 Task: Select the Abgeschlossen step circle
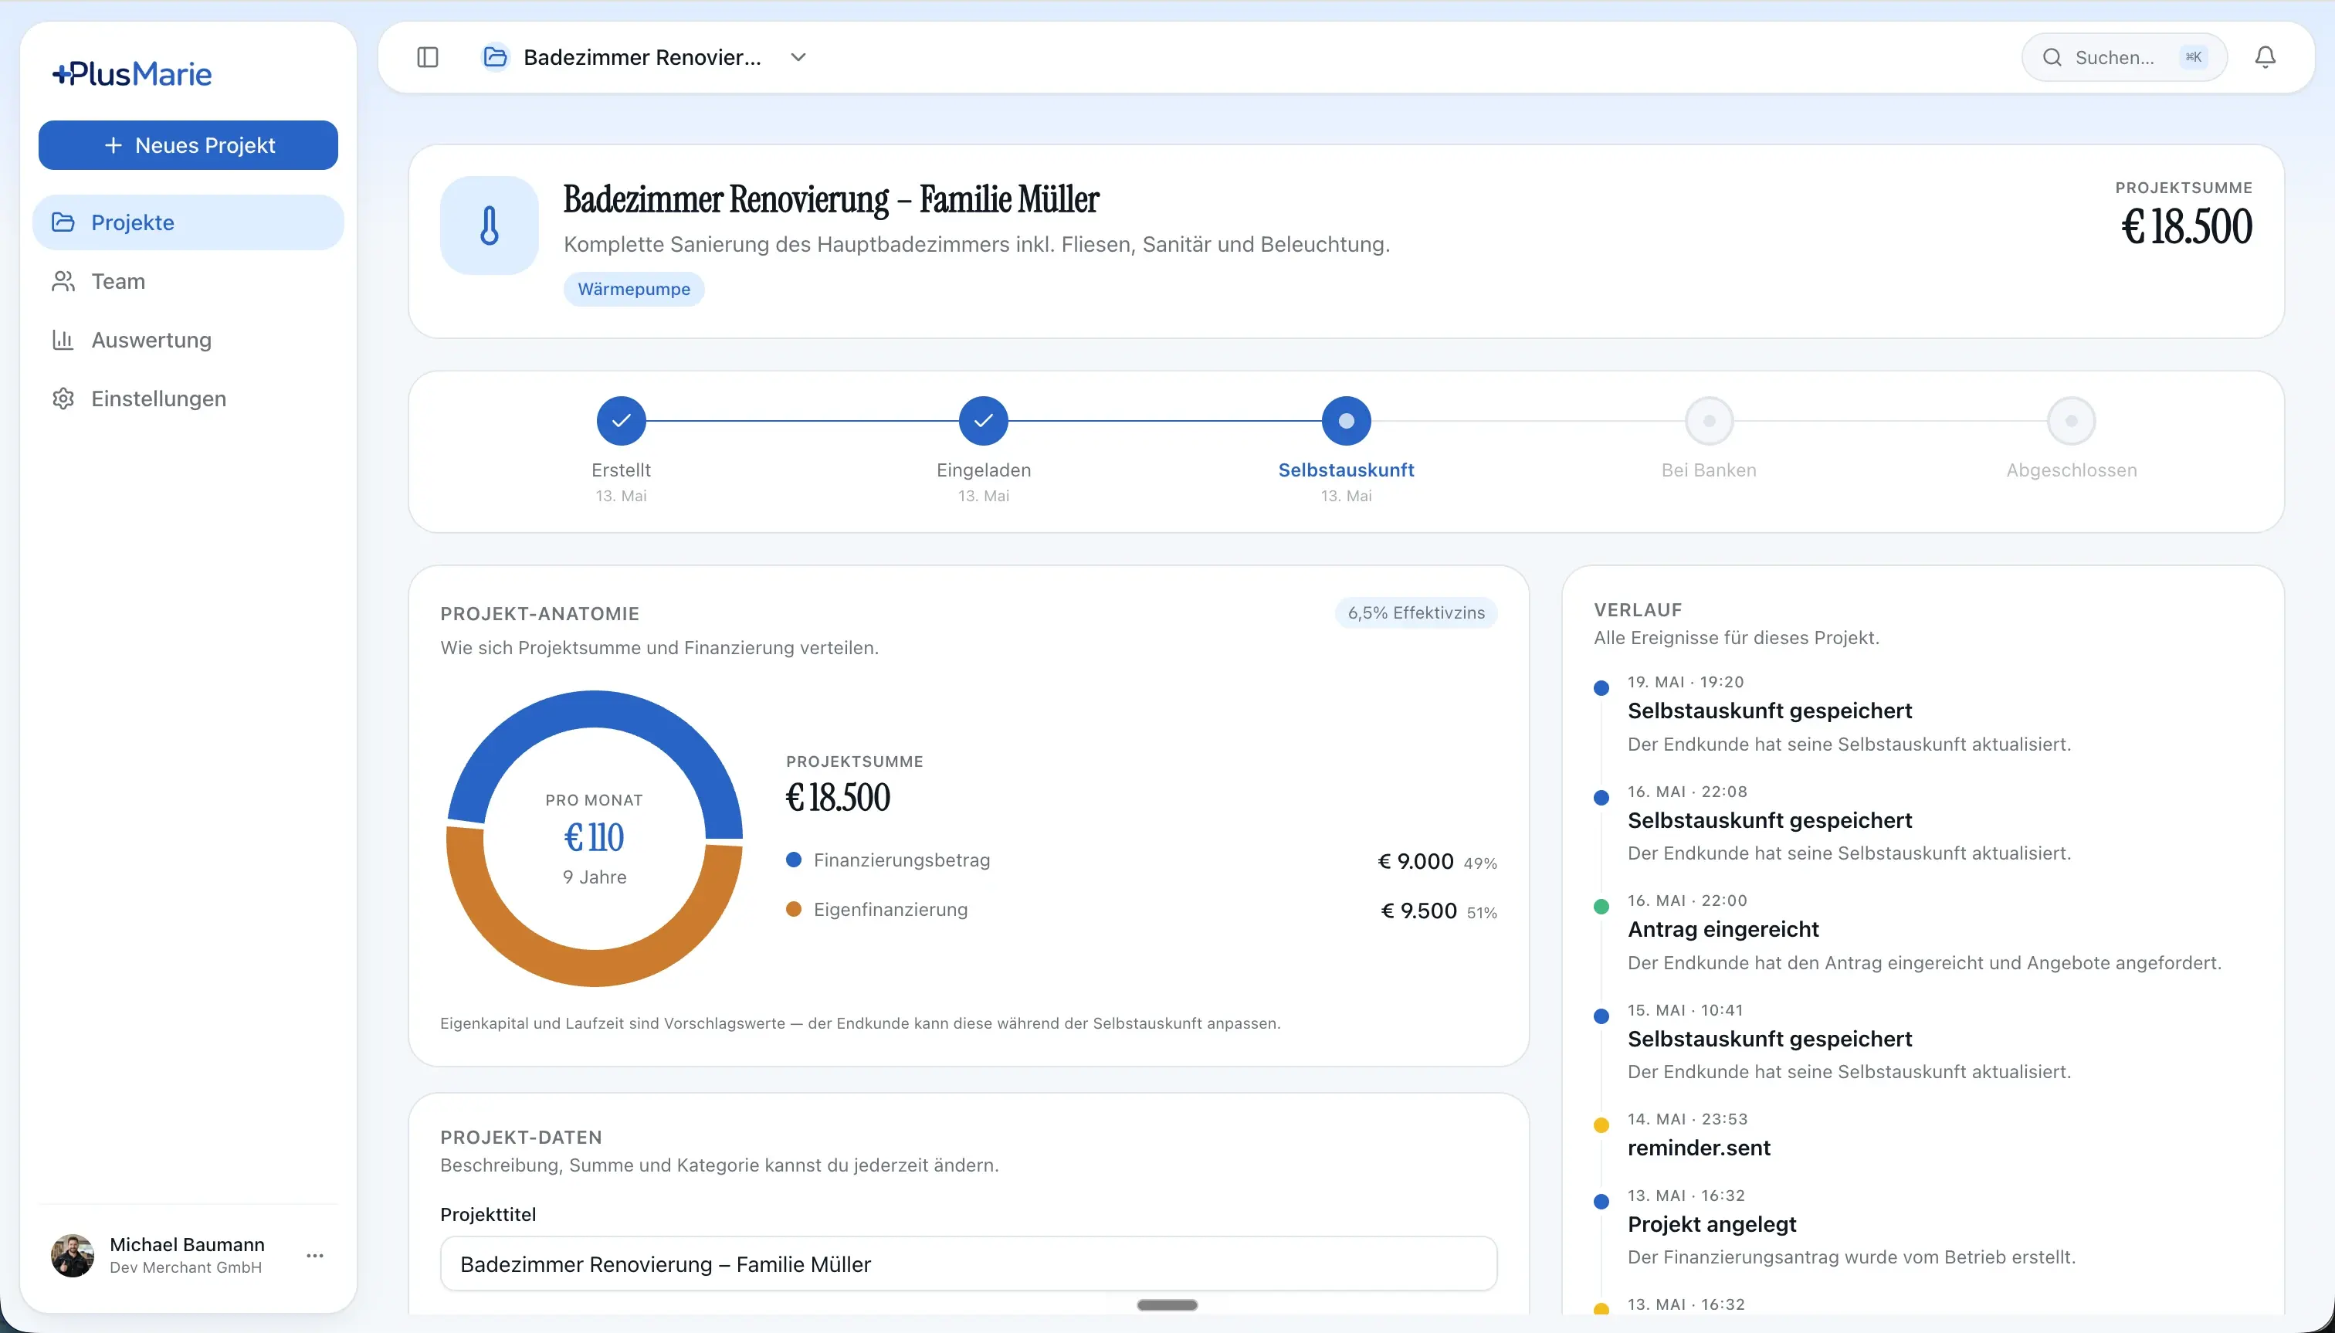[2072, 420]
